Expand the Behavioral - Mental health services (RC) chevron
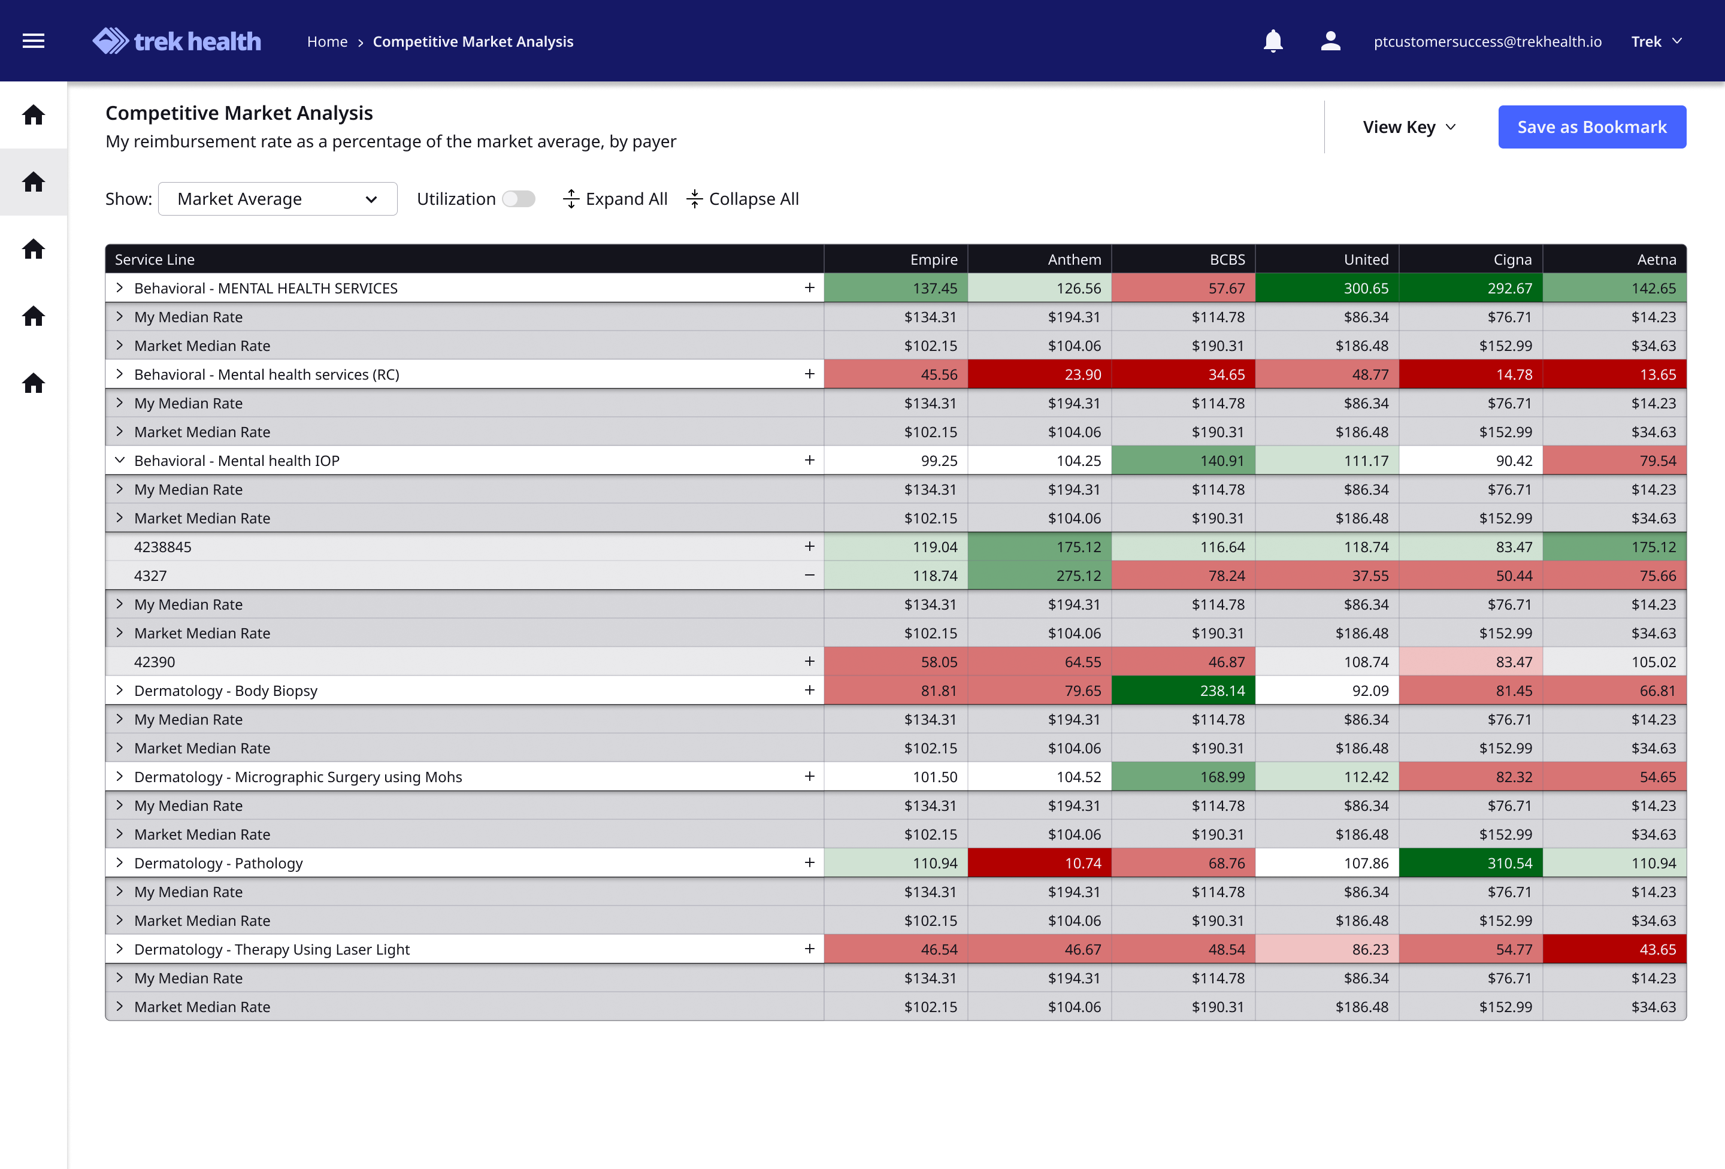Image resolution: width=1725 pixels, height=1169 pixels. [x=120, y=374]
